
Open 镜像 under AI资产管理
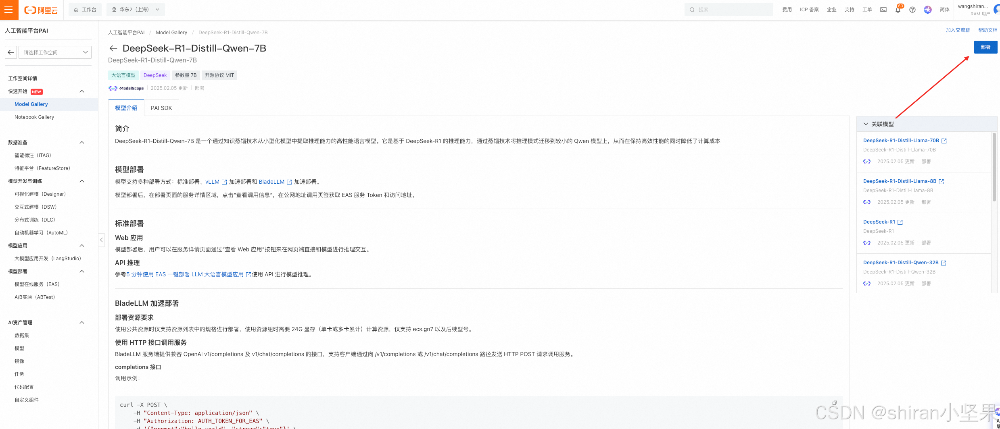[x=19, y=361]
